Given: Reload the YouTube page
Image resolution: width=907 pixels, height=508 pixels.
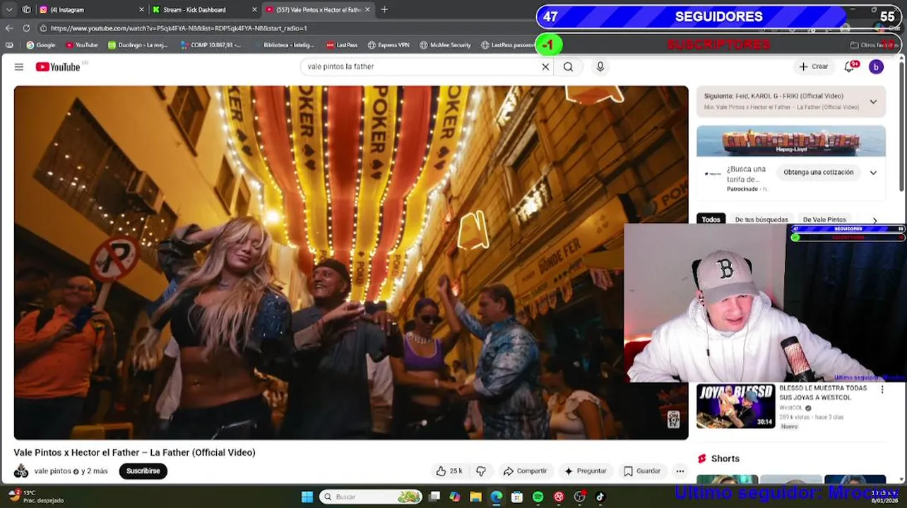Looking at the screenshot, I should (26, 28).
